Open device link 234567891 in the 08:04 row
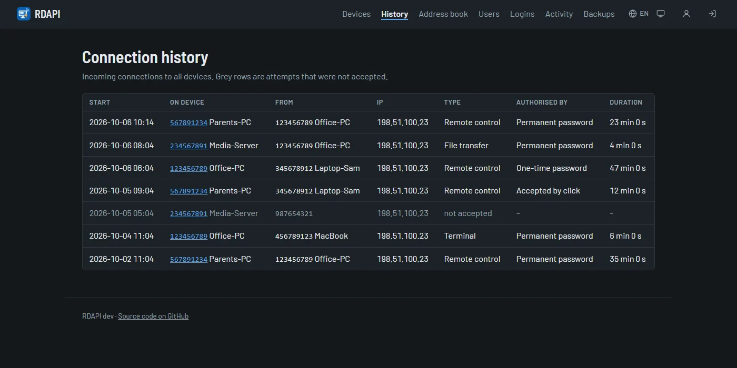 (188, 146)
